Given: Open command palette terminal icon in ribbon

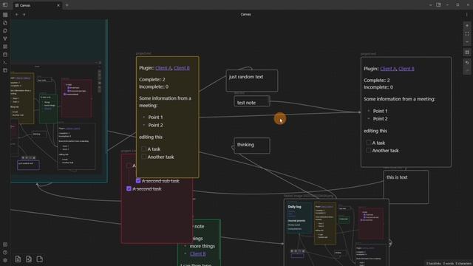Looking at the screenshot, I should click(x=5, y=62).
